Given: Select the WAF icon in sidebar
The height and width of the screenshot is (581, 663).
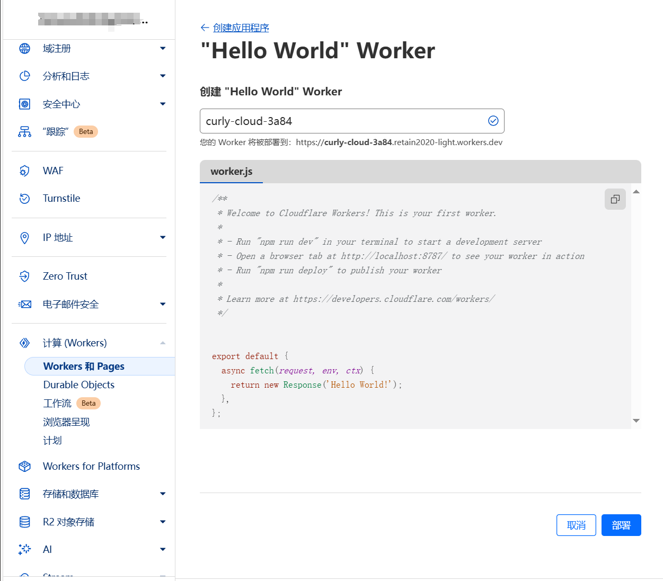Looking at the screenshot, I should pos(24,171).
